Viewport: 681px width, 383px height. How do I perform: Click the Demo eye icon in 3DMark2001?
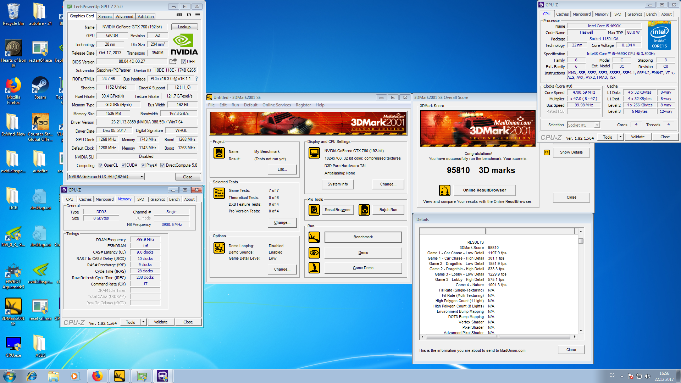tap(314, 253)
